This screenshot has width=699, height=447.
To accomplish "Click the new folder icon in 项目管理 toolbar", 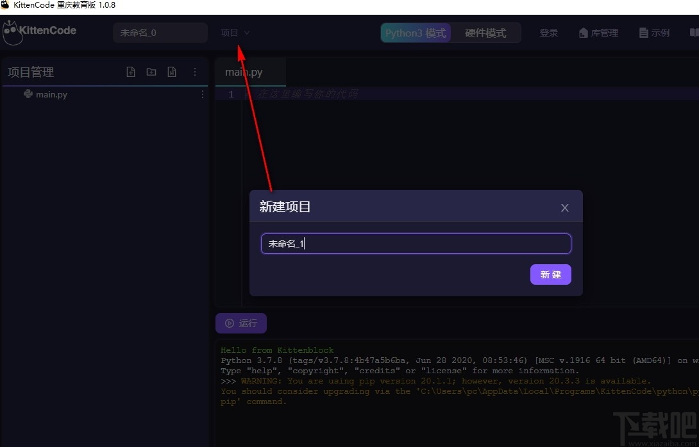I will [x=151, y=72].
